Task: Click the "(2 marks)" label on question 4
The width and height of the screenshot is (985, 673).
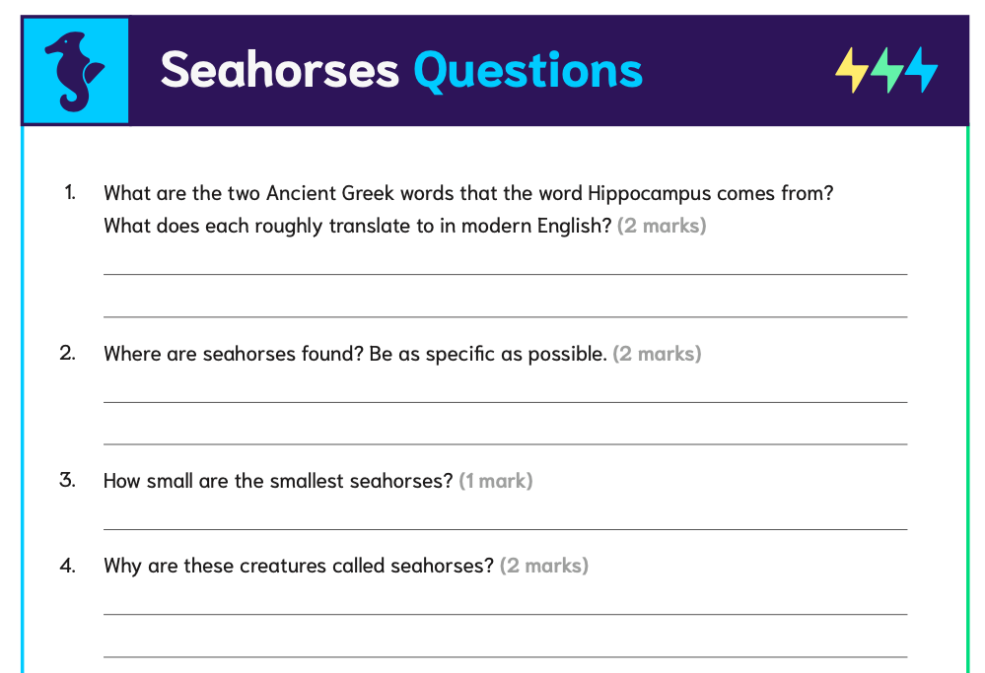Action: pyautogui.click(x=544, y=566)
